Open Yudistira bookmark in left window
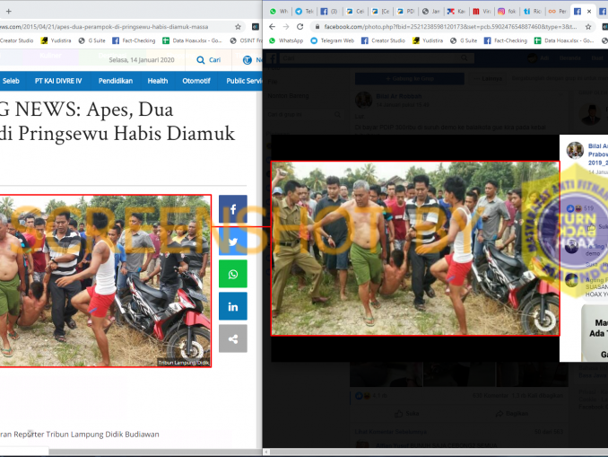 [x=56, y=40]
